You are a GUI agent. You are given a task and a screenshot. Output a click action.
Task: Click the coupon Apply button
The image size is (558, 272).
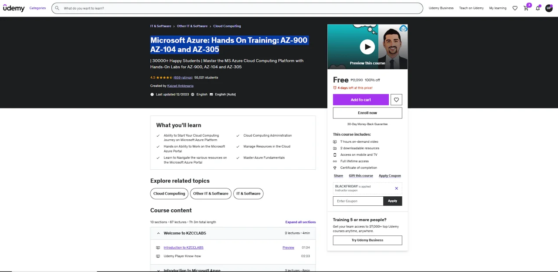coord(393,201)
